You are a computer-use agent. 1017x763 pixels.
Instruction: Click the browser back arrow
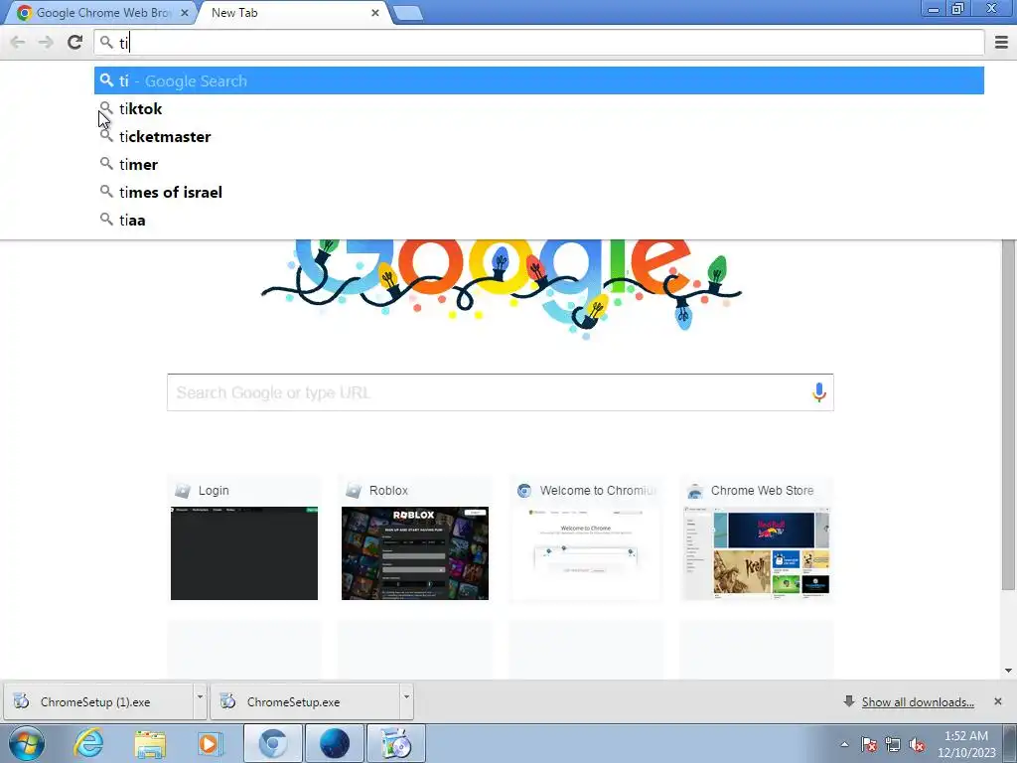18,42
